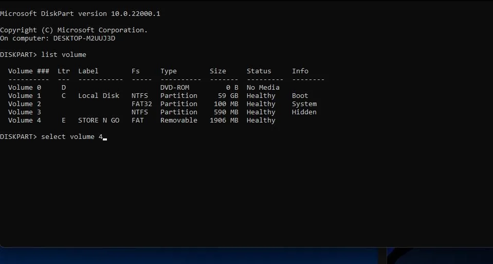Click 'Partition' in the Volume 2 row
The width and height of the screenshot is (493, 264).
click(x=179, y=104)
